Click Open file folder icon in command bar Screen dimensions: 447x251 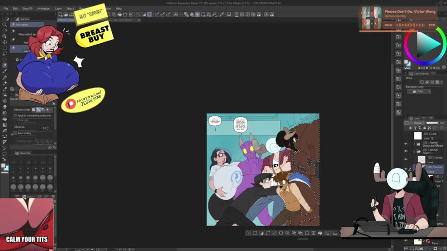[66, 15]
